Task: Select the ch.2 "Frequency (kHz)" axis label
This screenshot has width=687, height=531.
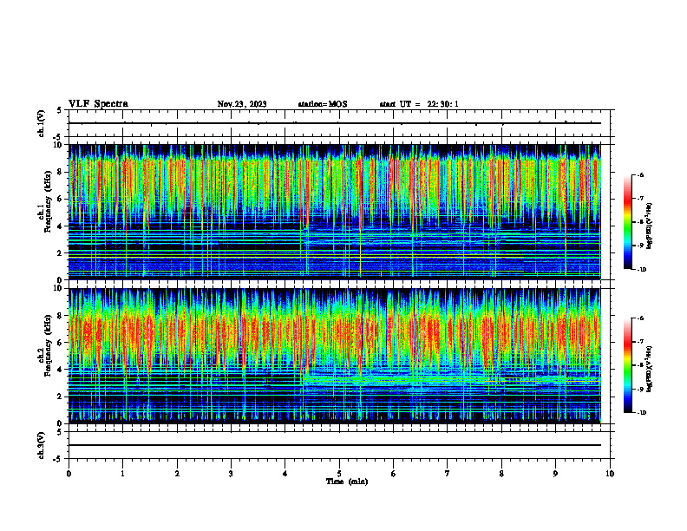Action: point(47,345)
